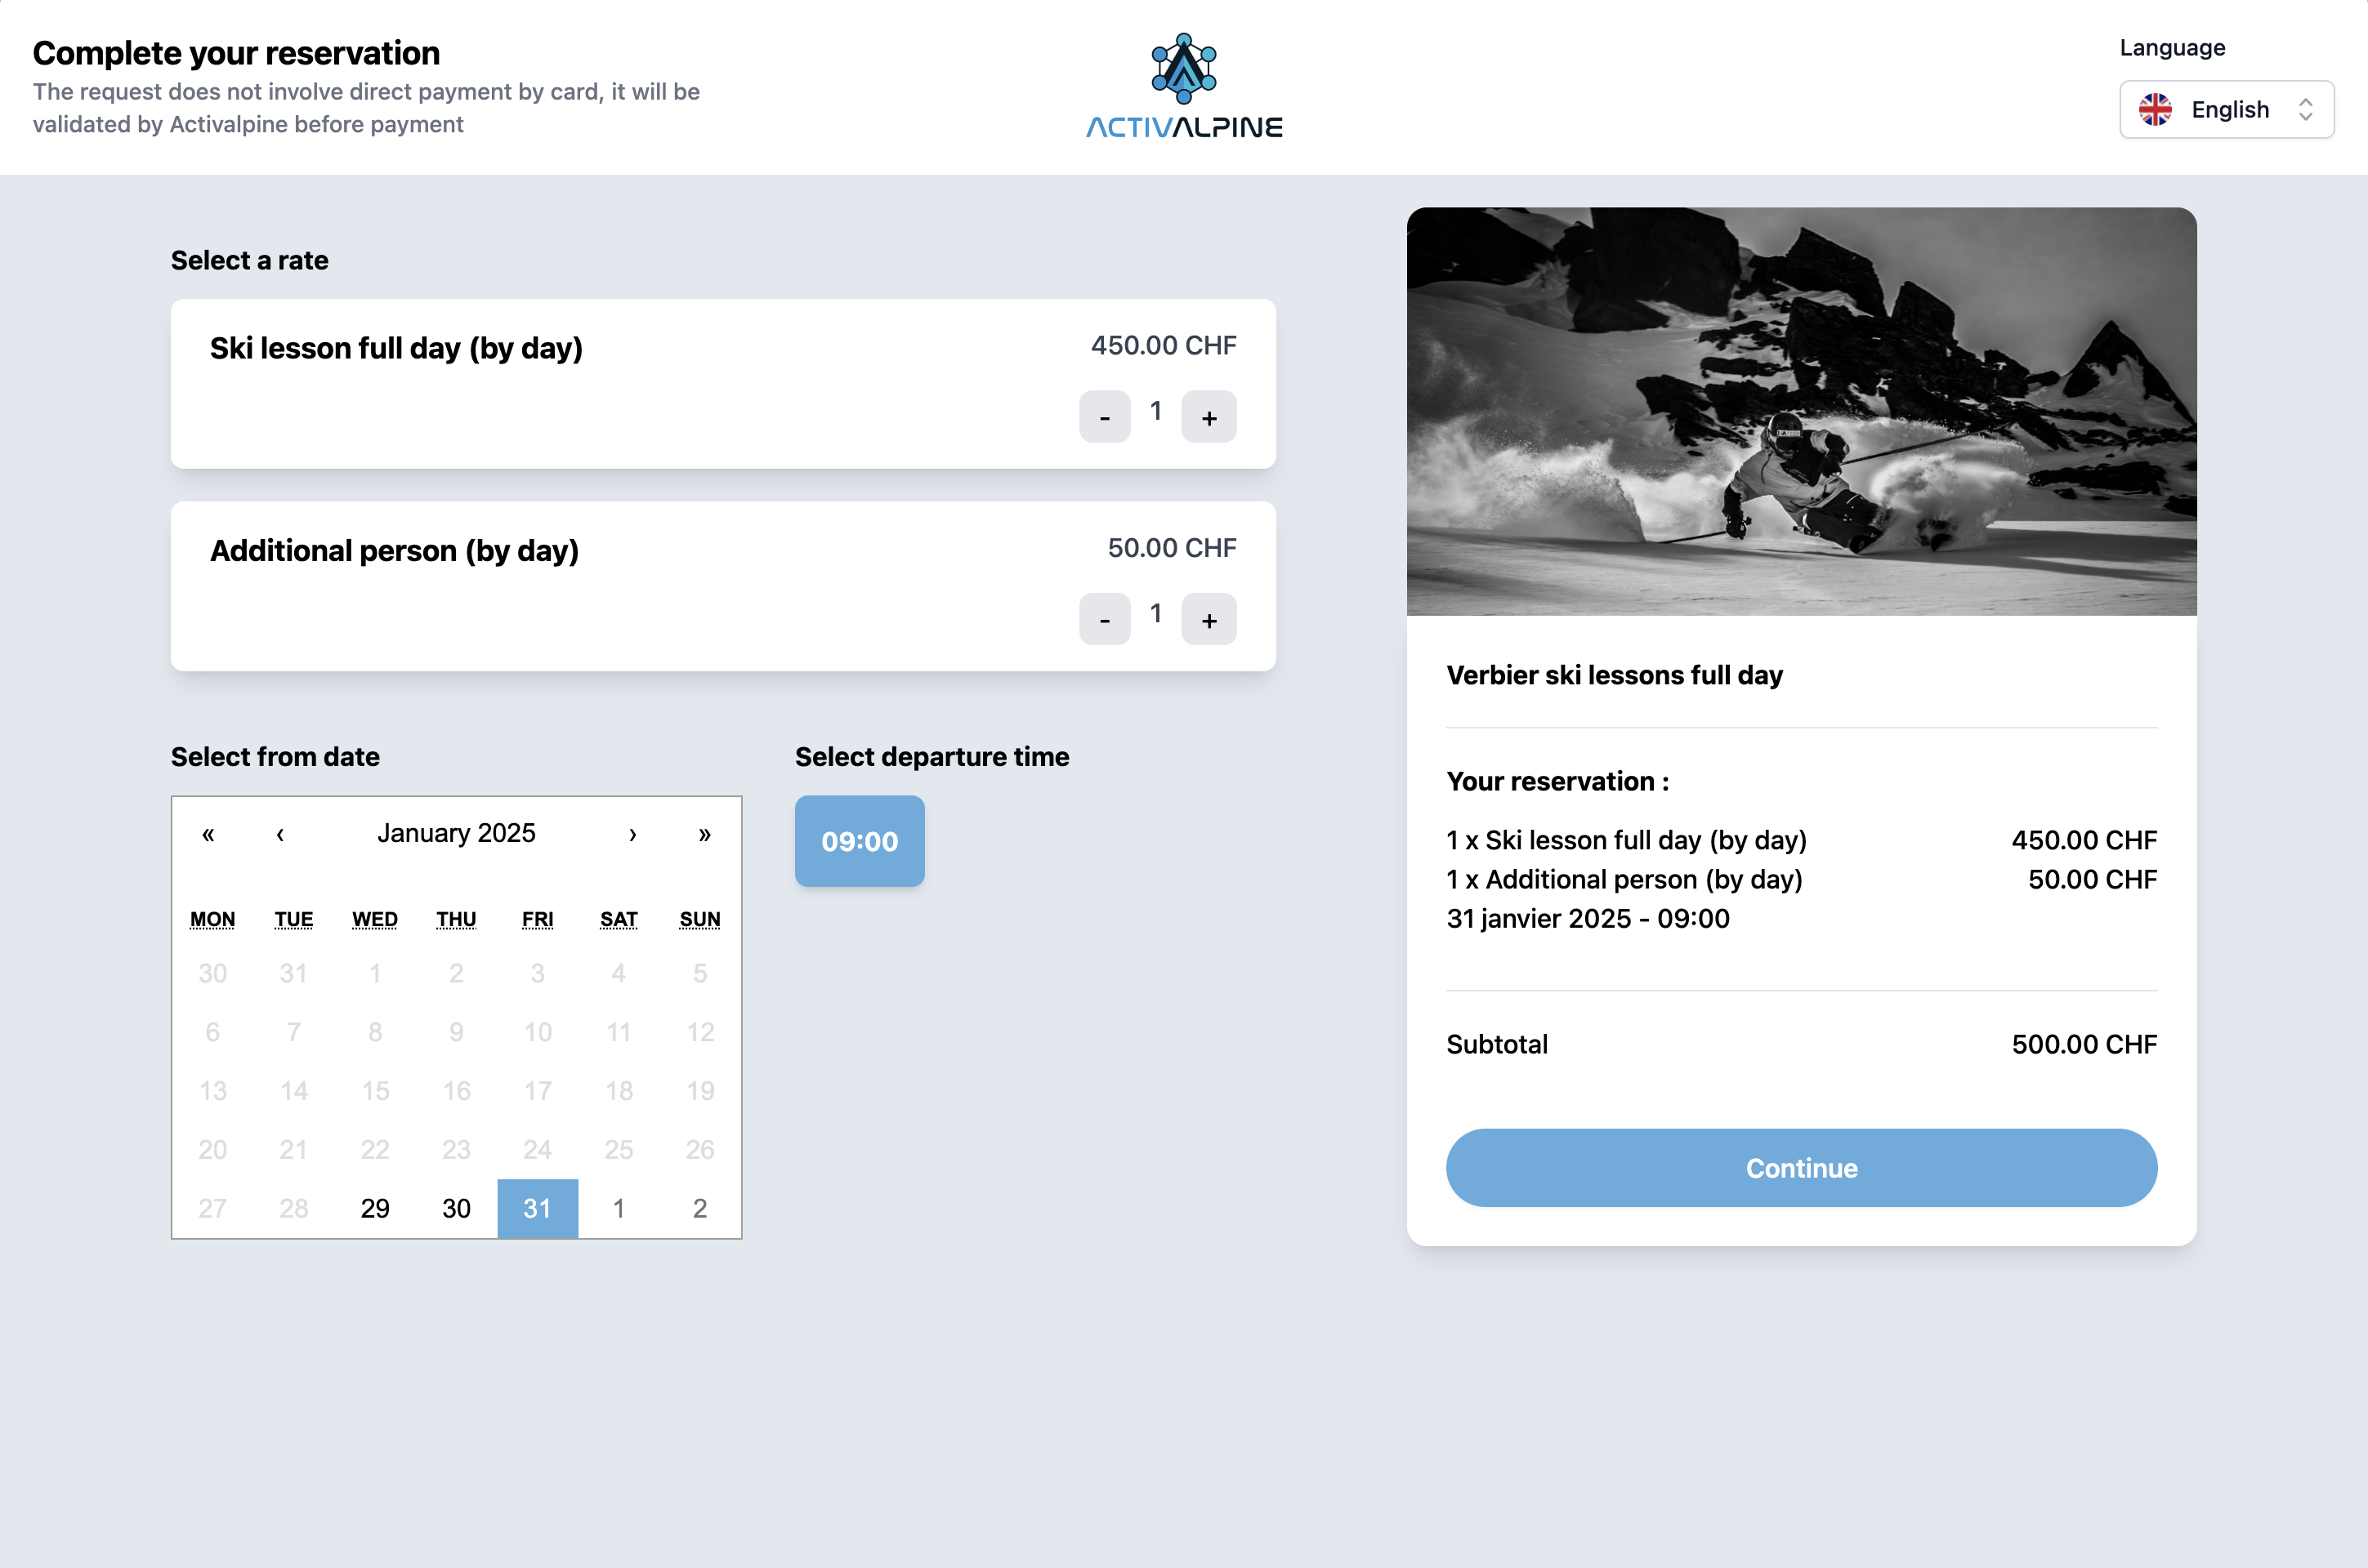Click the UK flag icon

tap(2155, 109)
